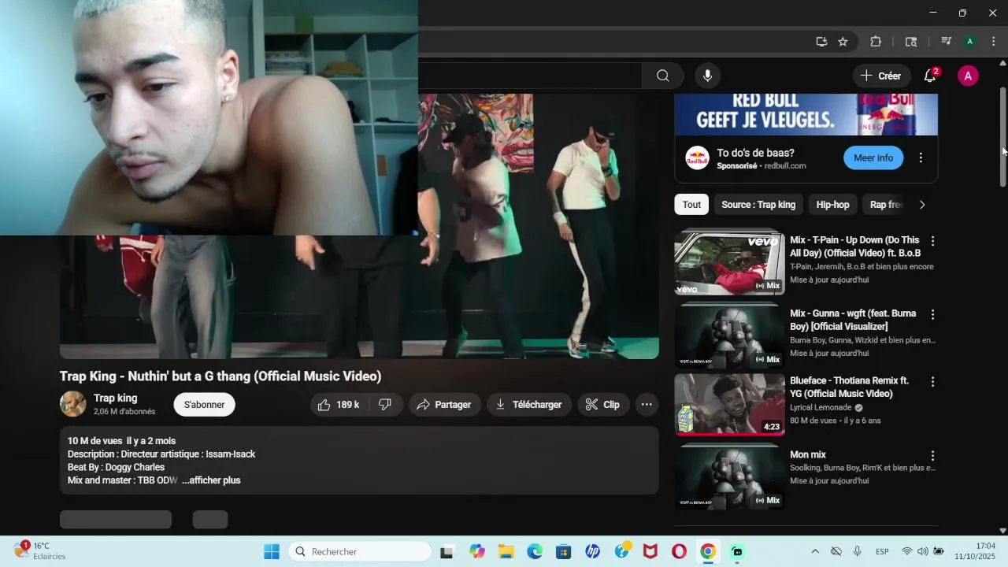Open Blueface Thotiana Remix thumbnail
1008x567 pixels.
729,404
